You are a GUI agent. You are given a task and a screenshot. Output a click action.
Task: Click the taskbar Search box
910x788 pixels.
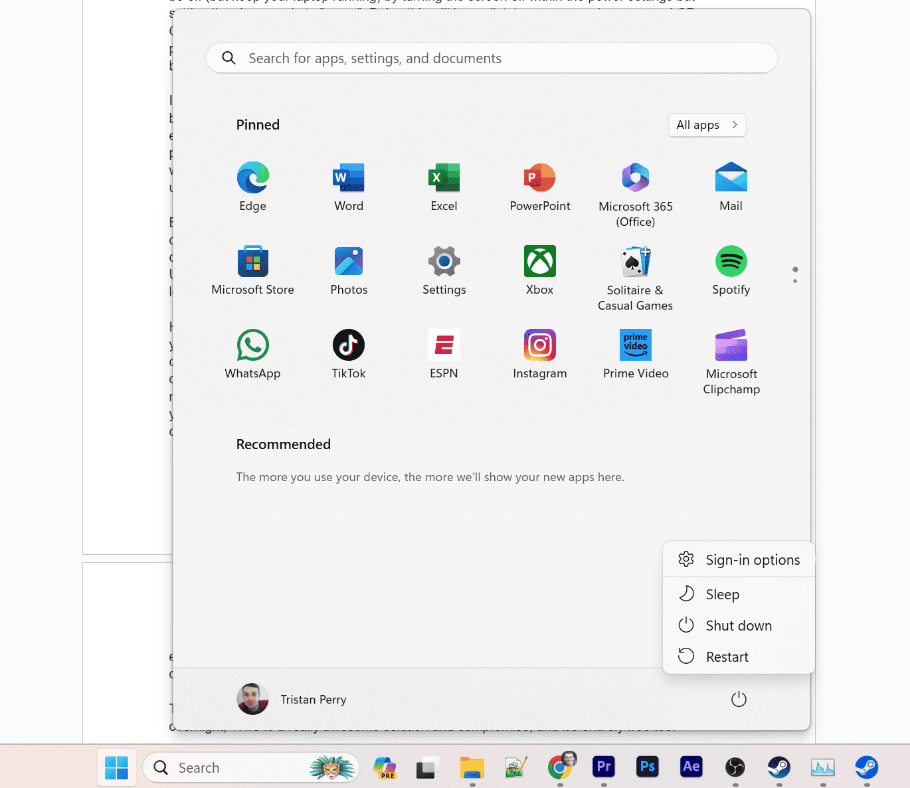coord(251,767)
